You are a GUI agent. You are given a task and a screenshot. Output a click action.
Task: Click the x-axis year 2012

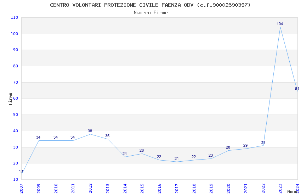point(90,189)
